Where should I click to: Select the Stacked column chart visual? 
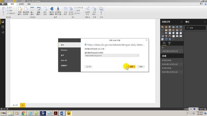(x=166, y=27)
